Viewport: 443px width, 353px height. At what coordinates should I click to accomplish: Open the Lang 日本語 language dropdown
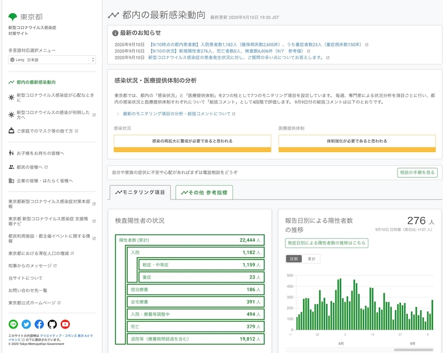[x=52, y=59]
